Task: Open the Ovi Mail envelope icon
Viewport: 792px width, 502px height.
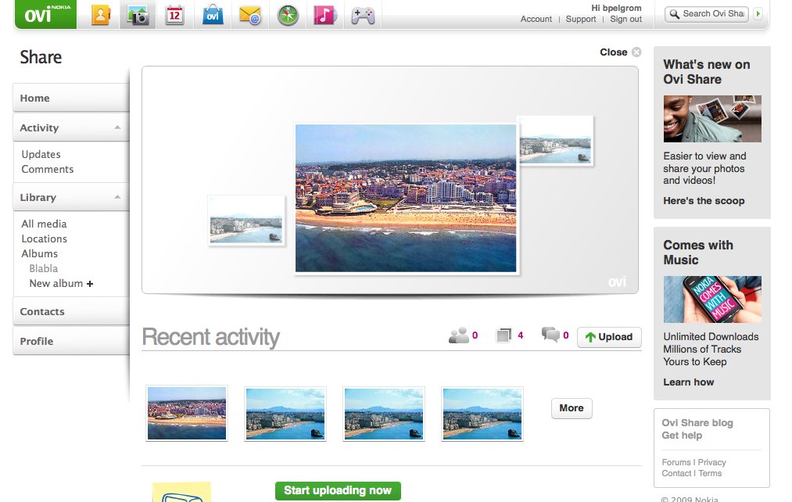Action: 250,15
